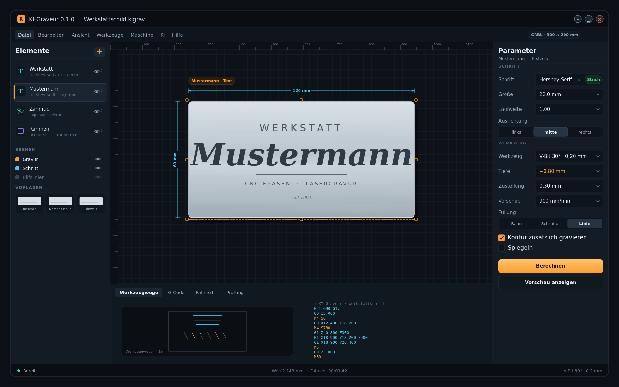This screenshot has width=619, height=387.
Task: Open the Laufweite dropdown
Action: coord(569,109)
